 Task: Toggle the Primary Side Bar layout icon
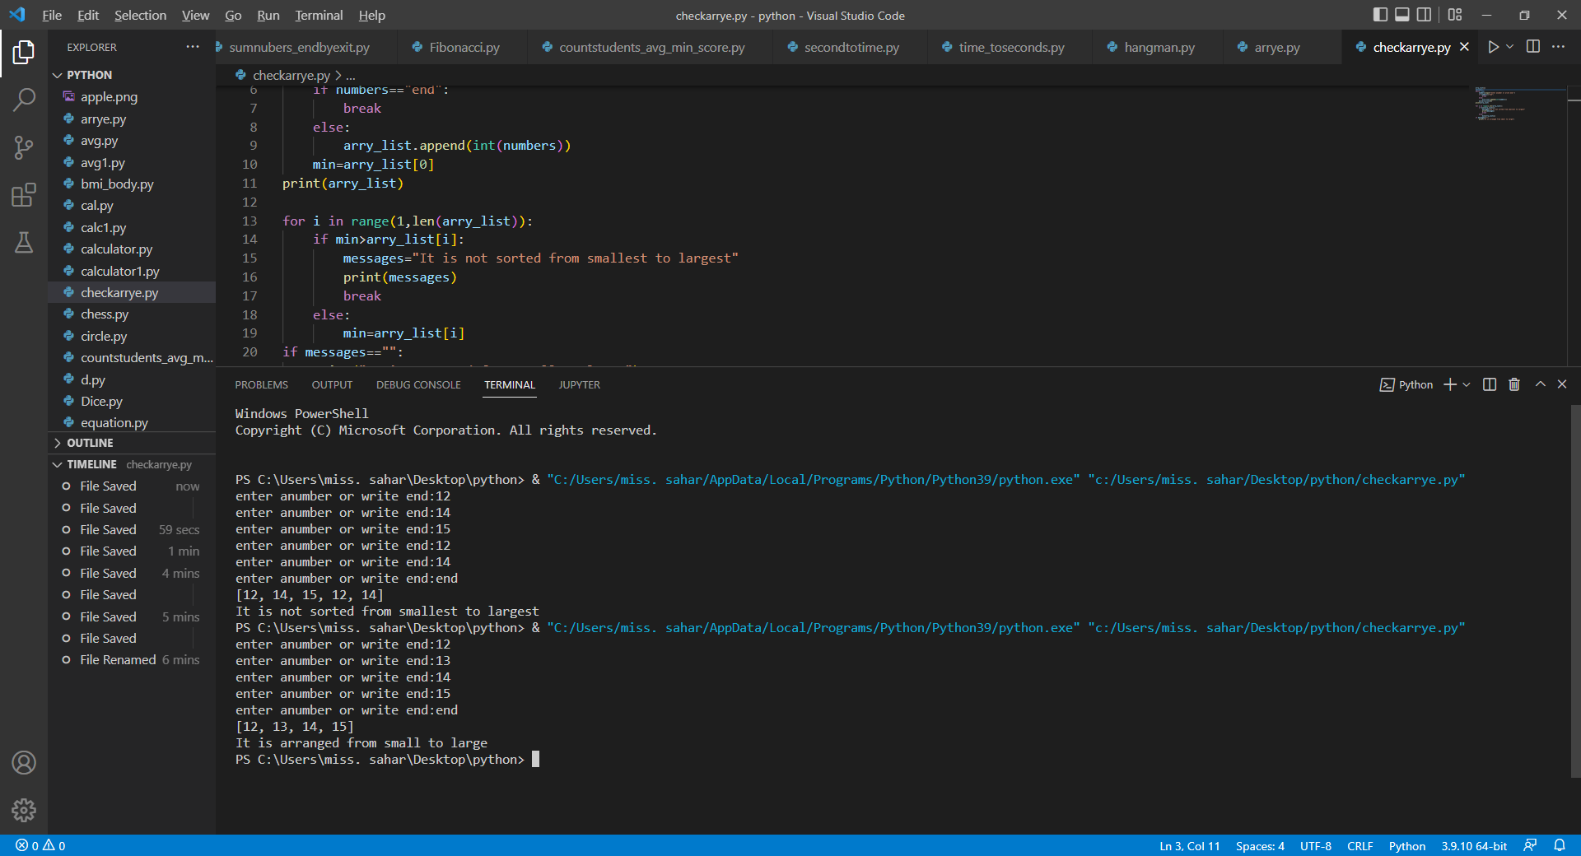point(1381,15)
